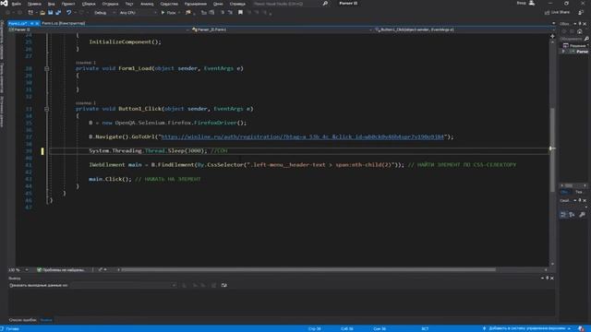This screenshot has height=332, width=591.
Task: Open the Сборка menu
Action: tap(89, 4)
